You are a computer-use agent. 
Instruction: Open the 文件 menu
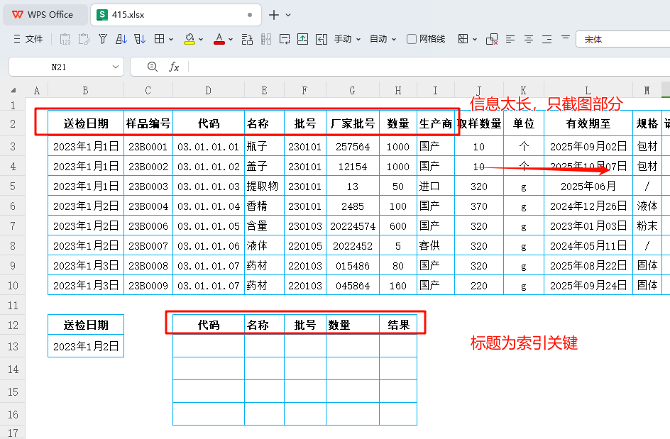28,39
